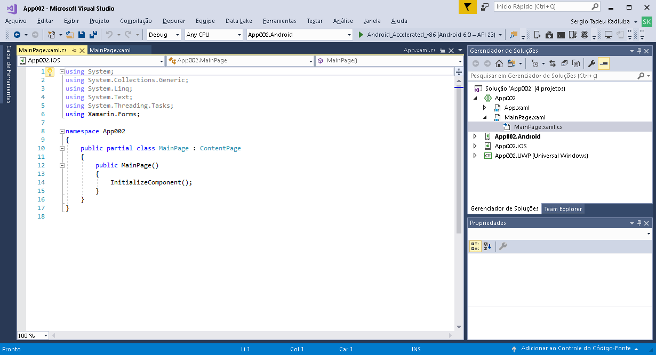Open the Android SDK manager icon
This screenshot has width=656, height=355.
point(549,35)
